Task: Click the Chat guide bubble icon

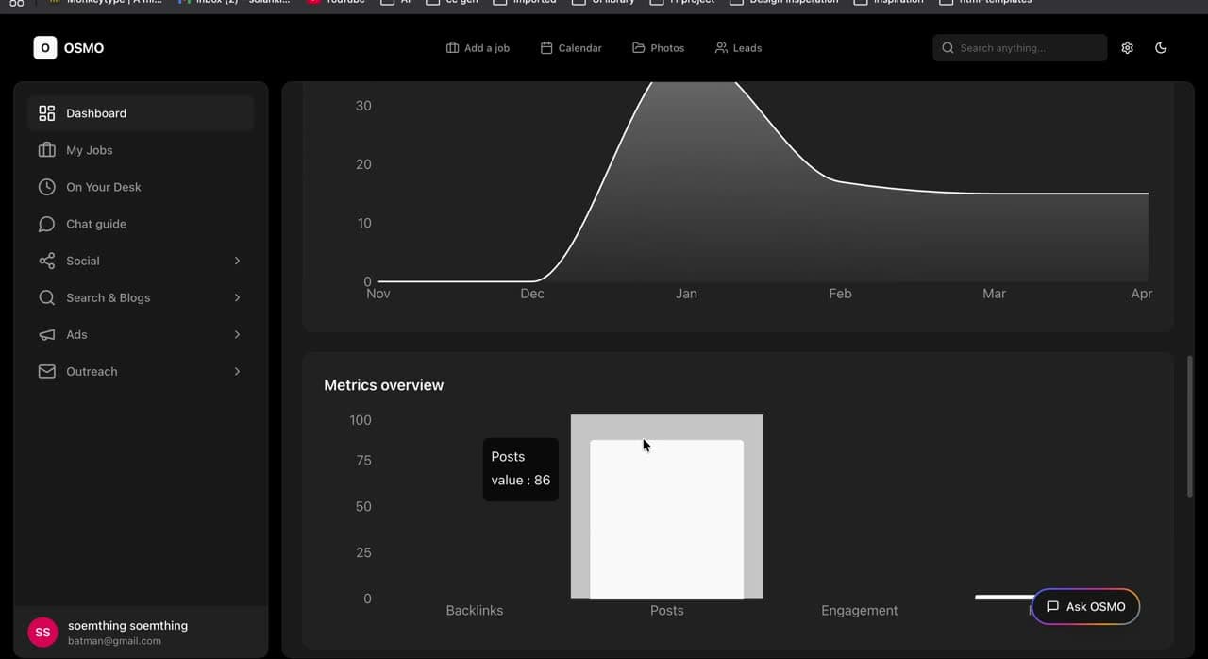Action: 46,224
